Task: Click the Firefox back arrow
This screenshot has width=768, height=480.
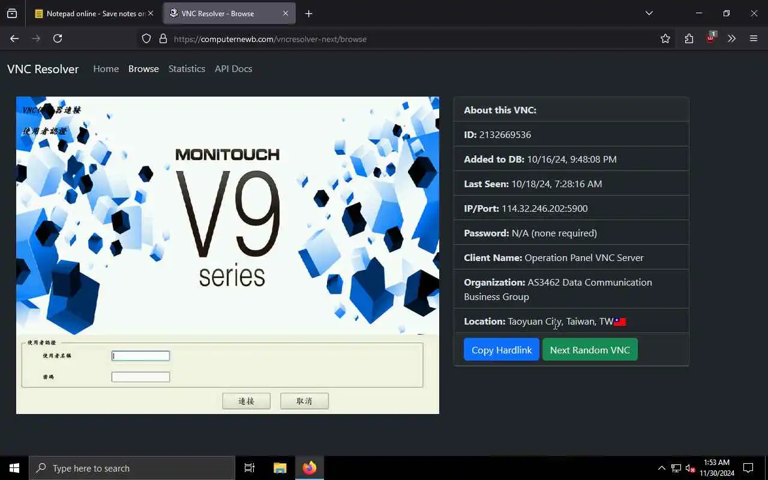Action: tap(14, 38)
